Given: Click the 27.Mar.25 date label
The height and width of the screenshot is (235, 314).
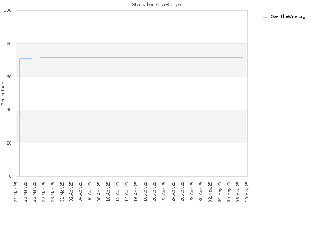Looking at the screenshot, I should (44, 192).
